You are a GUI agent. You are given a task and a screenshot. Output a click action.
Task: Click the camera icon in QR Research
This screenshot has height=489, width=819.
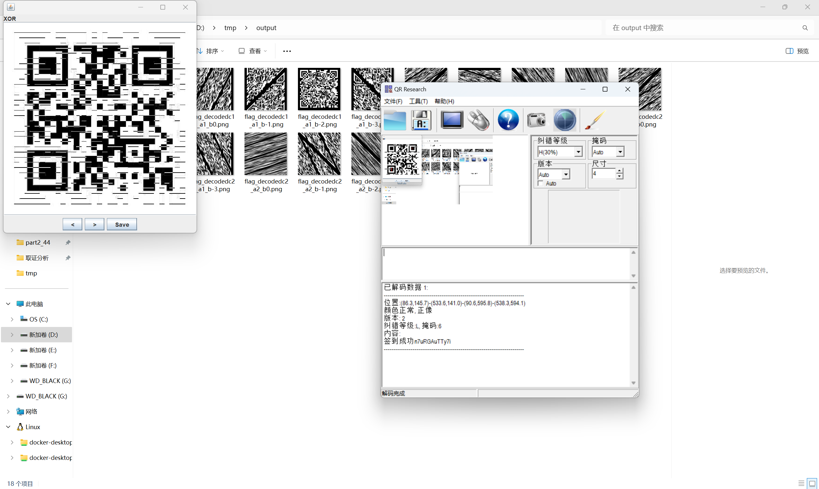tap(536, 120)
